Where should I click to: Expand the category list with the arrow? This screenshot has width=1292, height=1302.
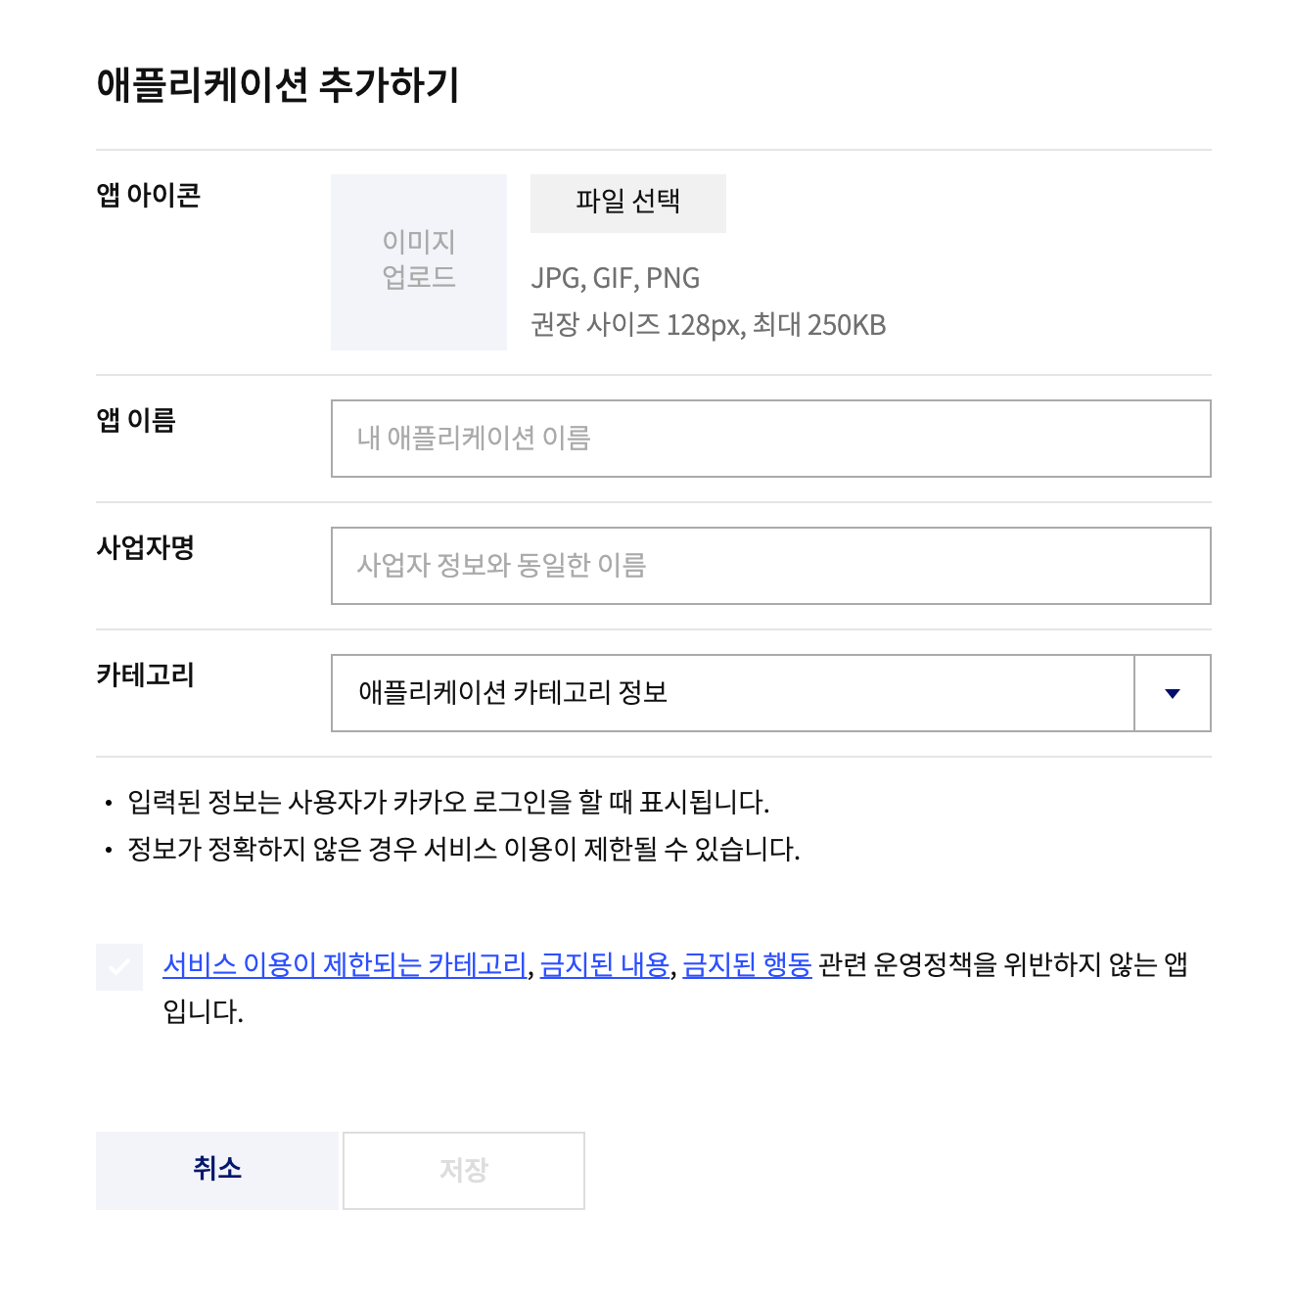1173,693
